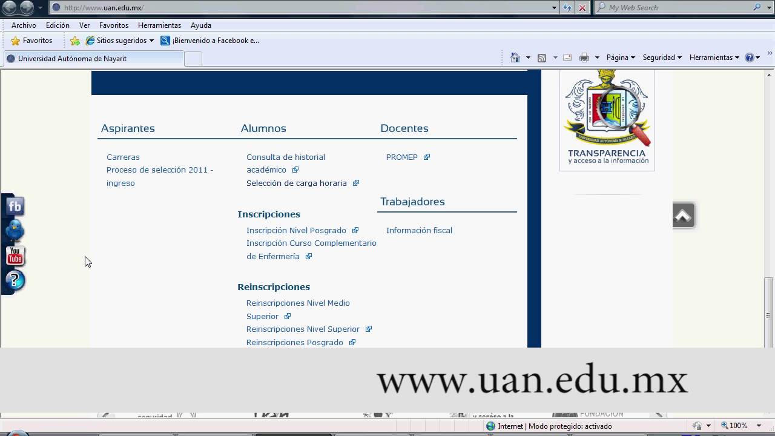Click the browser Forward arrow button
The width and height of the screenshot is (775, 436).
[x=27, y=7]
